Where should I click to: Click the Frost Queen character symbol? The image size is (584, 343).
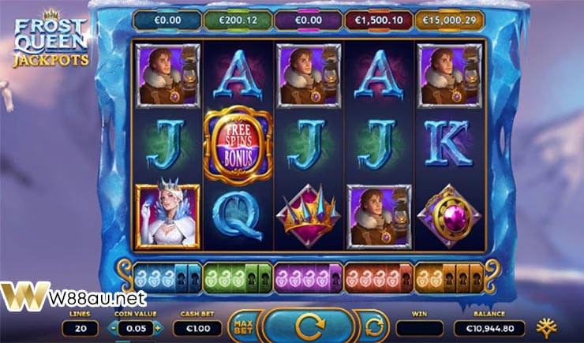(x=167, y=216)
